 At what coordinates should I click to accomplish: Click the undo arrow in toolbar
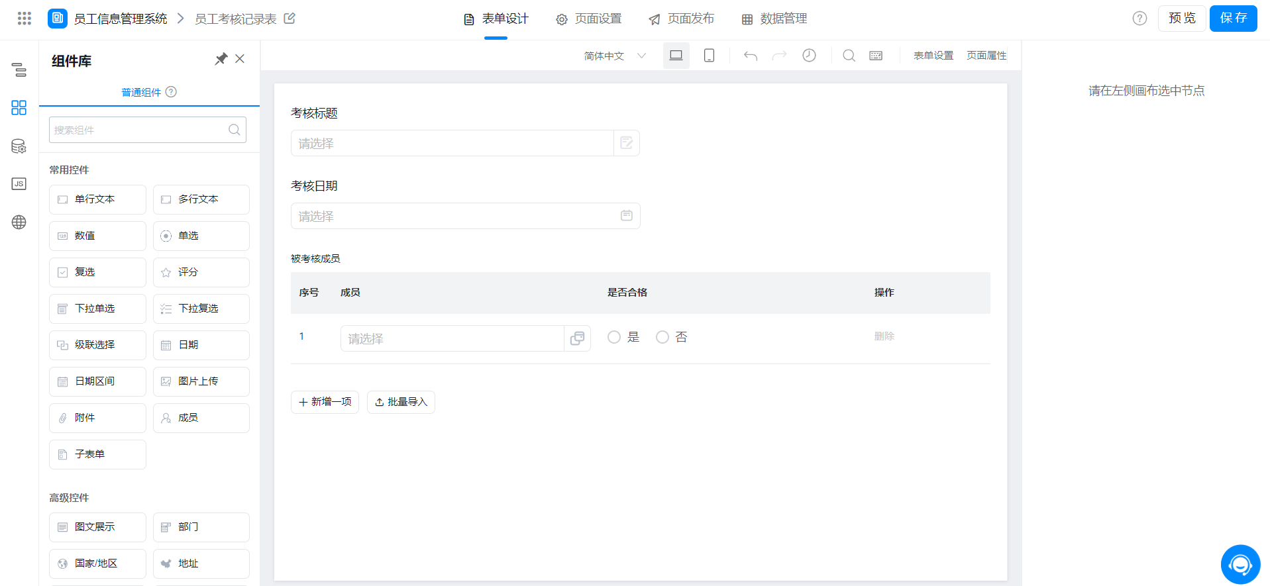click(x=750, y=56)
